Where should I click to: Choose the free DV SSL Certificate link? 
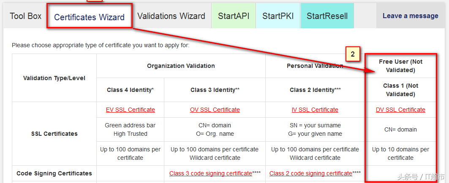click(x=400, y=110)
